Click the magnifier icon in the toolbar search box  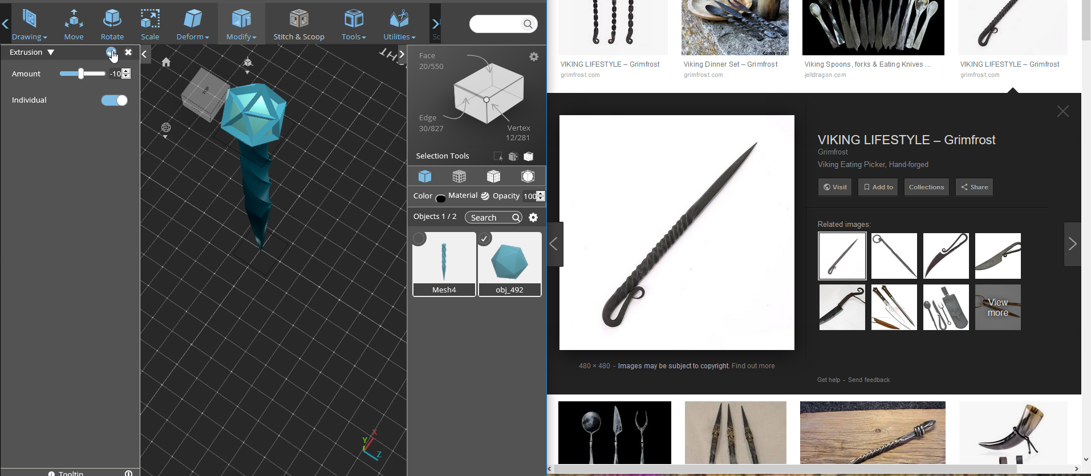[x=528, y=24]
